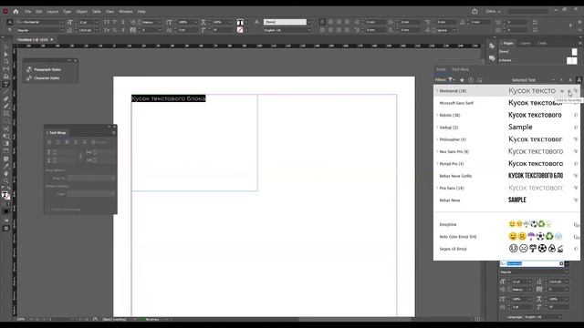Choose the largest sample text size A
Image resolution: width=584 pixels, height=328 pixels.
point(579,80)
